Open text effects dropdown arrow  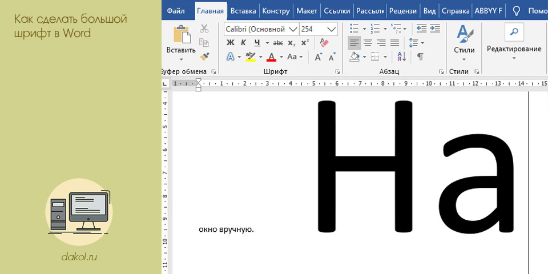click(239, 57)
